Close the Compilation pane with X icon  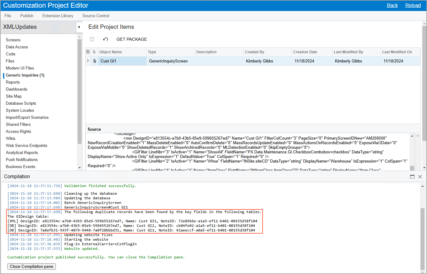pyautogui.click(x=420, y=177)
